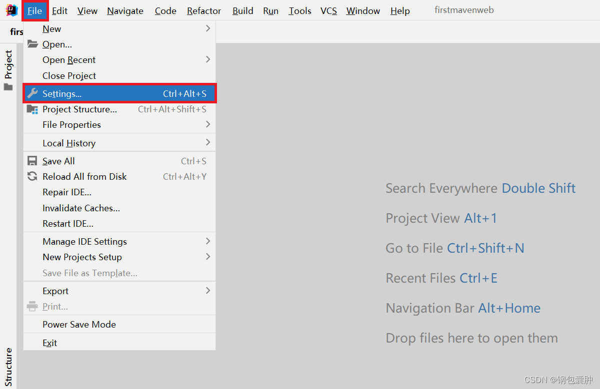Screen dimensions: 600x389
Task: Choose New in the File menu
Action: click(119, 29)
